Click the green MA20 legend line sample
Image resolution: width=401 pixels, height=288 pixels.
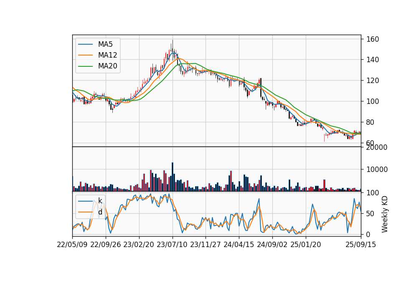pos(85,66)
